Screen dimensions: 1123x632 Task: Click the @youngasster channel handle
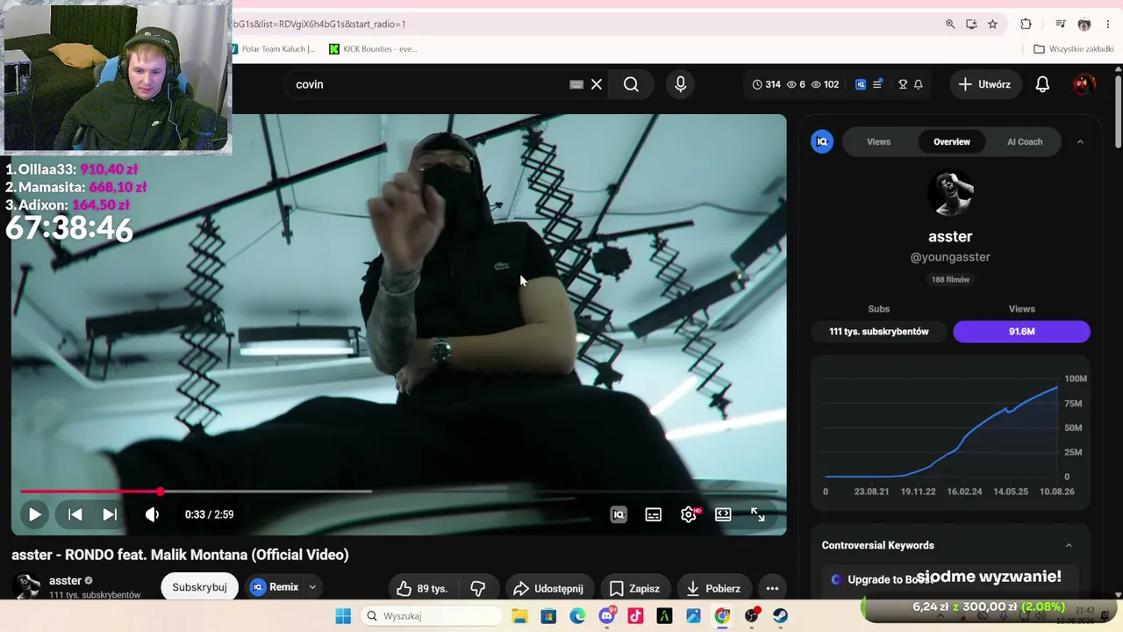point(950,257)
